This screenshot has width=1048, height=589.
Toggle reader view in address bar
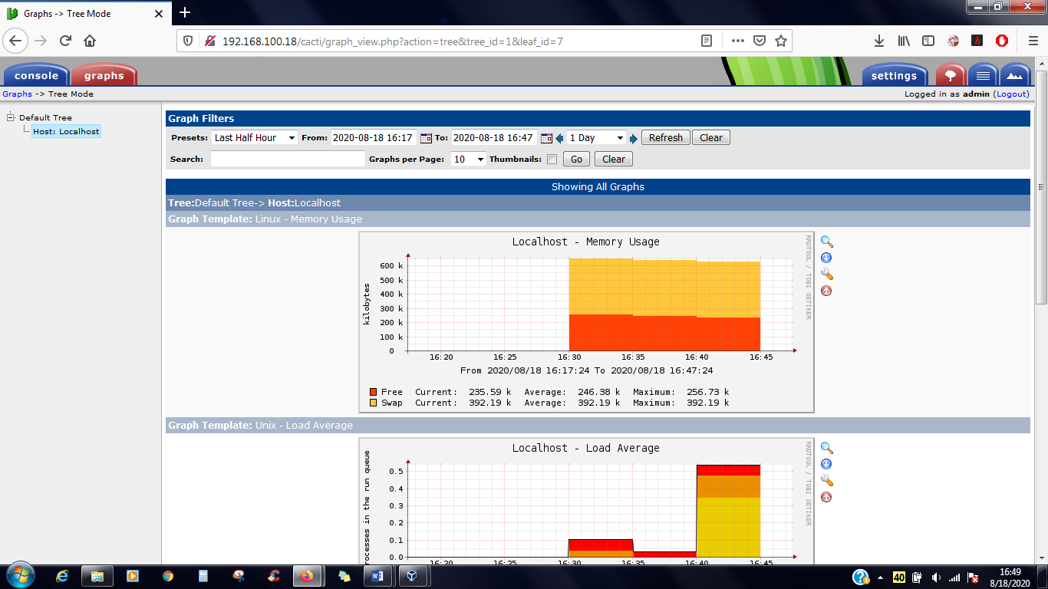707,41
